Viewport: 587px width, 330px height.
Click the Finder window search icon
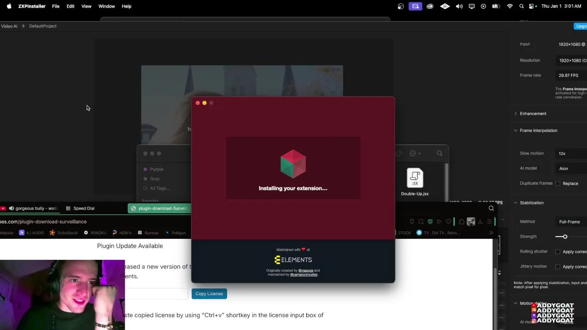tap(440, 154)
